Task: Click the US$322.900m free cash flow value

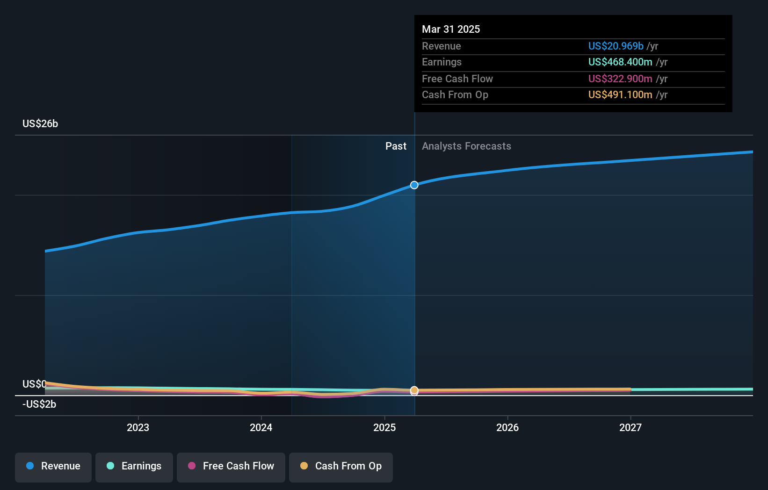Action: tap(620, 79)
